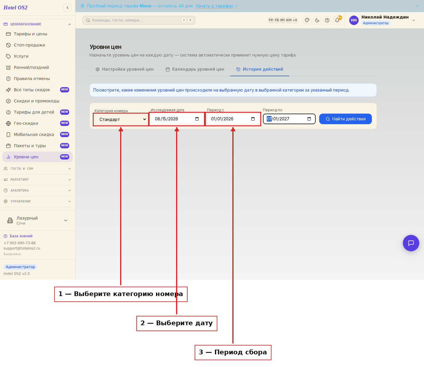Collapse the Ценообразование section
This screenshot has width=424, height=367.
(37, 24)
